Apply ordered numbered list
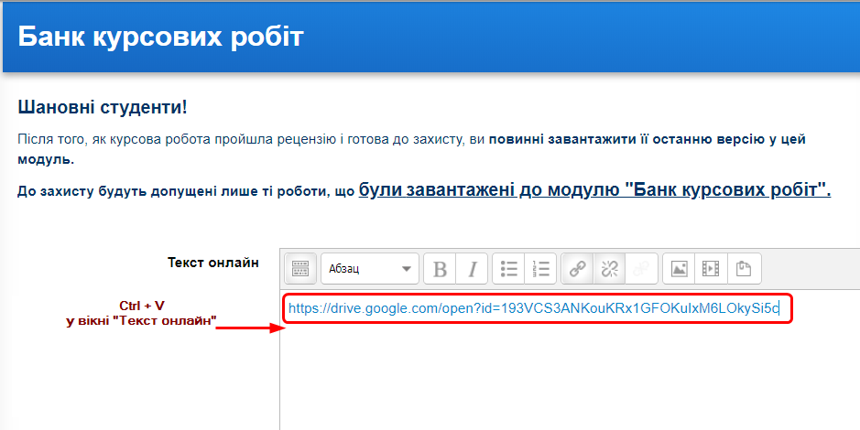 (x=540, y=269)
